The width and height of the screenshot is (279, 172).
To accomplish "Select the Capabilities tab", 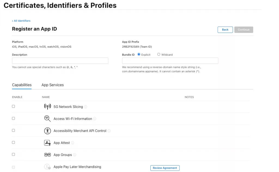I will coord(22,85).
